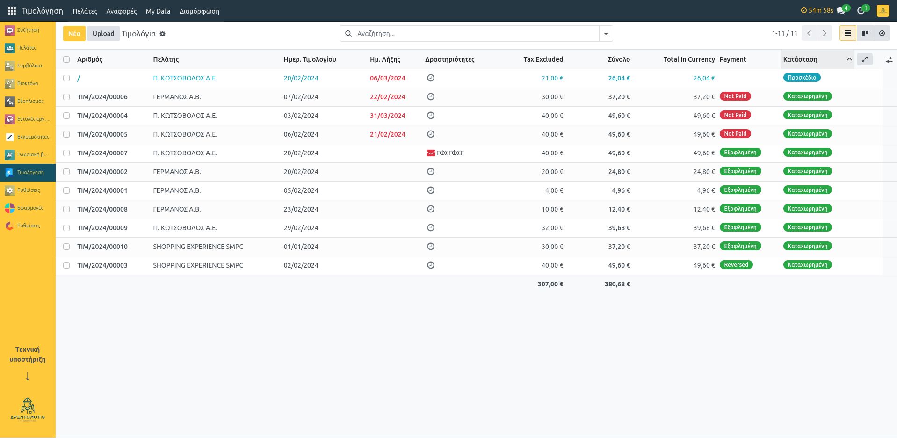Sort by the Σύνολο column header

tap(619, 59)
